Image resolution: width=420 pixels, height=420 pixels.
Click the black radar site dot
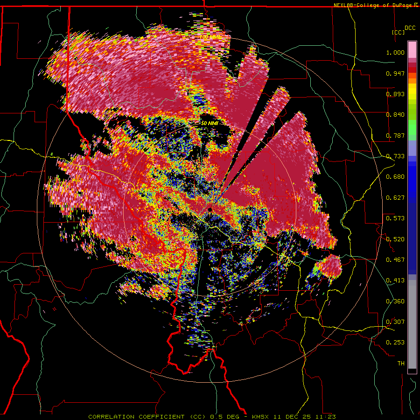(210, 210)
